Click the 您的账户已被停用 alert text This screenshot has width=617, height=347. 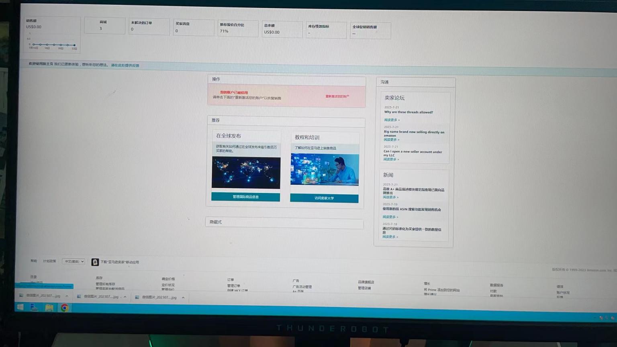pyautogui.click(x=234, y=92)
